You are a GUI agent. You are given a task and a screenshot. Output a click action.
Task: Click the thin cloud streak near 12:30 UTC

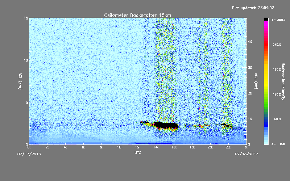coord(144,122)
